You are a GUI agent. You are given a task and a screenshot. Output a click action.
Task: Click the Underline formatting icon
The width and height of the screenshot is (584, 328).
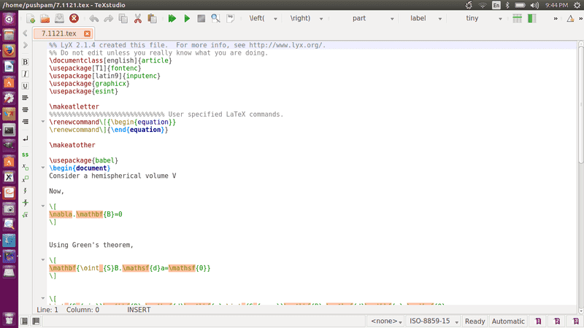(x=26, y=86)
